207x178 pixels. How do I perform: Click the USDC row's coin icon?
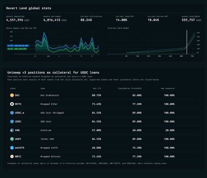pos(12,122)
